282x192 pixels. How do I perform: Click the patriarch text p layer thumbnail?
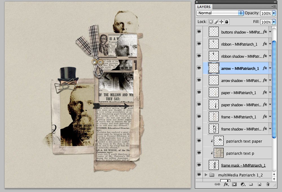coord(219,153)
